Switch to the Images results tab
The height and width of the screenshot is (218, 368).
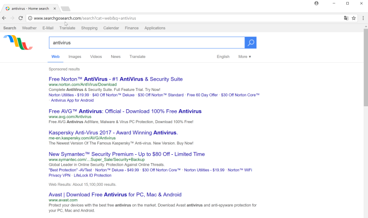click(x=75, y=57)
